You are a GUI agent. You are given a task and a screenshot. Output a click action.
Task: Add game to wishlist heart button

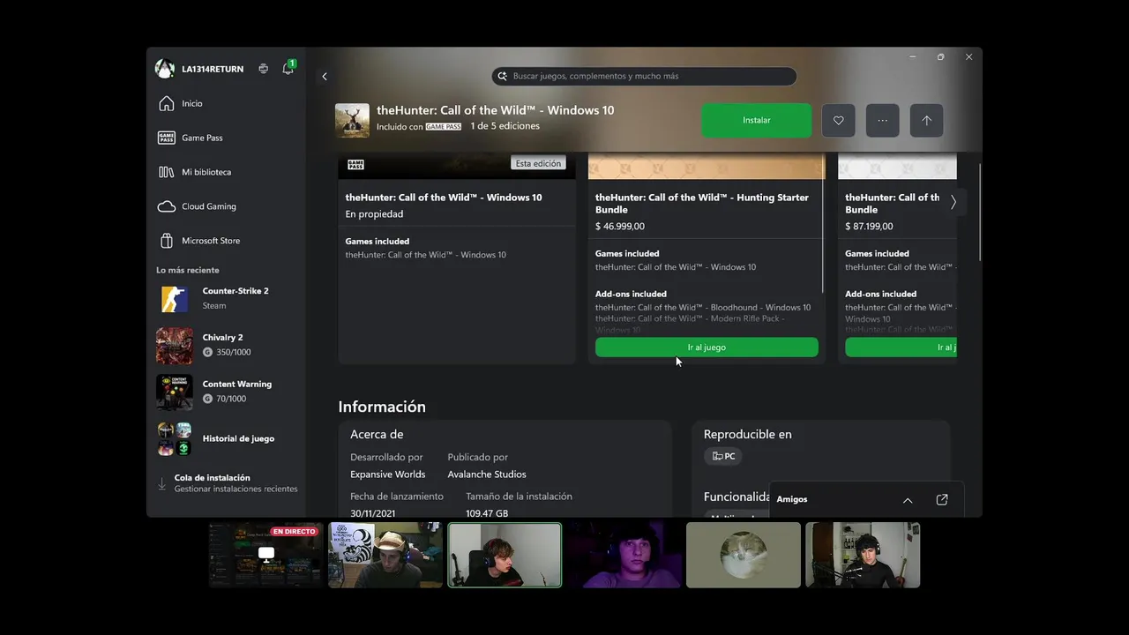(838, 121)
